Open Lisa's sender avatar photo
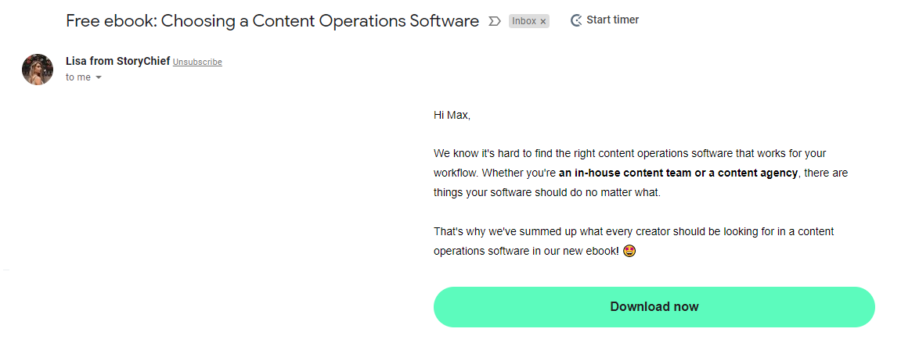 click(38, 70)
